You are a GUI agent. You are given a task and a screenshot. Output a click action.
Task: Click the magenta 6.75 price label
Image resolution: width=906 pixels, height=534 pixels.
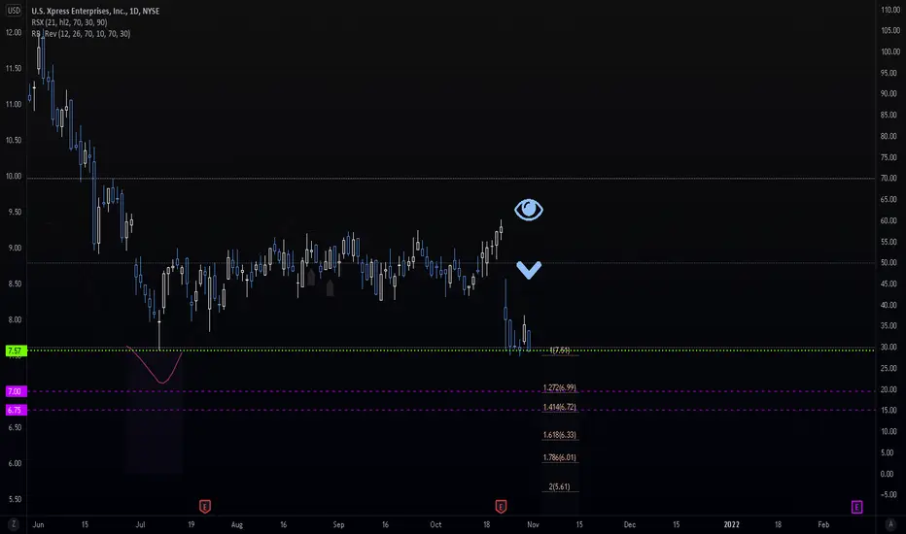pyautogui.click(x=16, y=410)
